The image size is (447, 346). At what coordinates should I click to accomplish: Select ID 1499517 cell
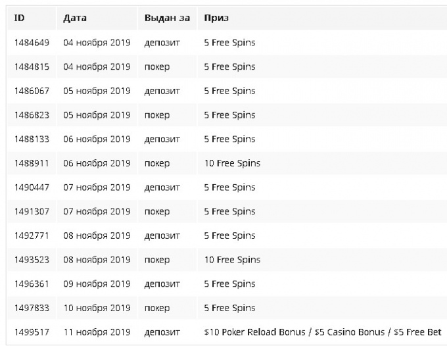pos(32,332)
